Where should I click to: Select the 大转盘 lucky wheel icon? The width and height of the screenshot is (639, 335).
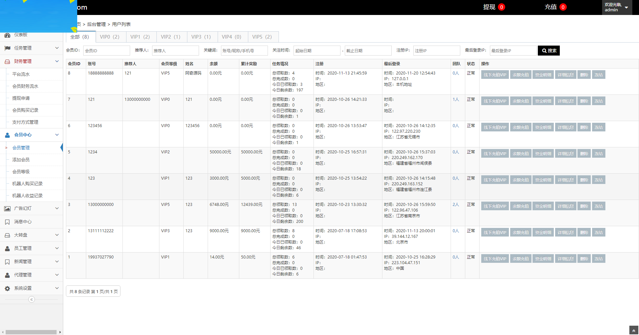point(8,235)
